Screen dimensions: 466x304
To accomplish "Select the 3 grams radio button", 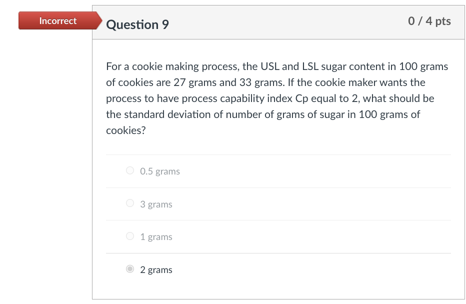I will [x=129, y=203].
